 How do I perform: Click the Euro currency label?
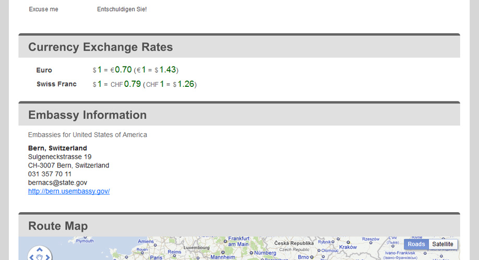click(44, 70)
